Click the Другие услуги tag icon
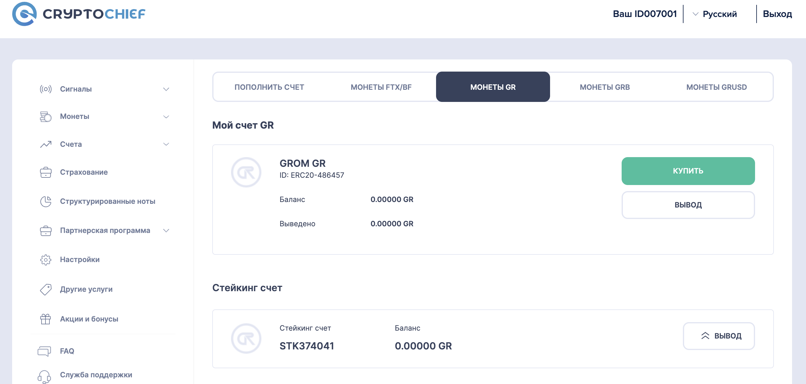The height and width of the screenshot is (384, 806). pos(46,289)
